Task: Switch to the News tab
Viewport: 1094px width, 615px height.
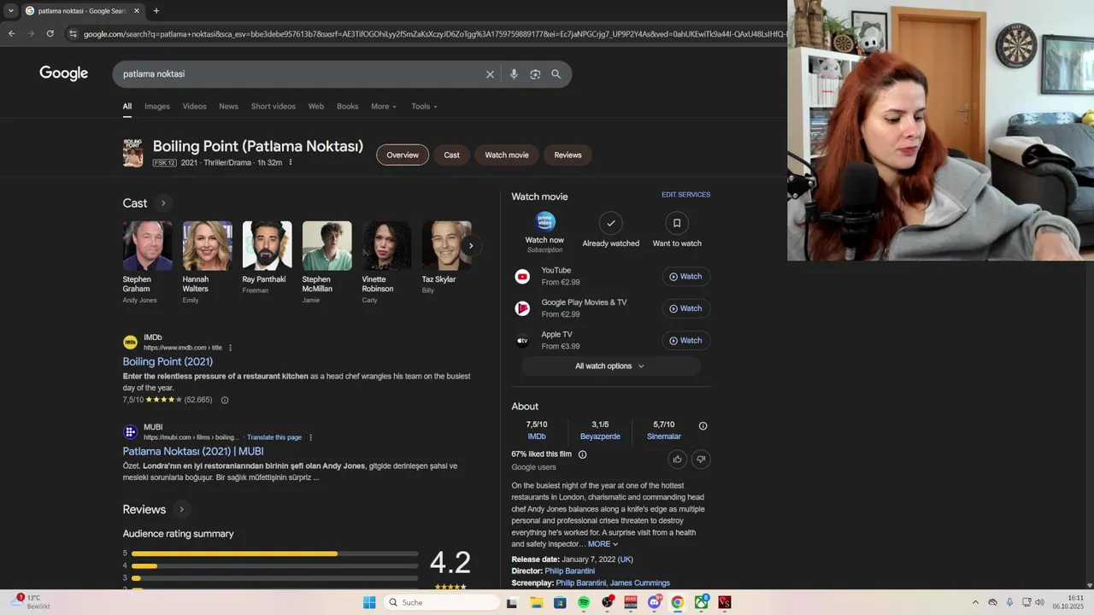Action: click(x=228, y=107)
